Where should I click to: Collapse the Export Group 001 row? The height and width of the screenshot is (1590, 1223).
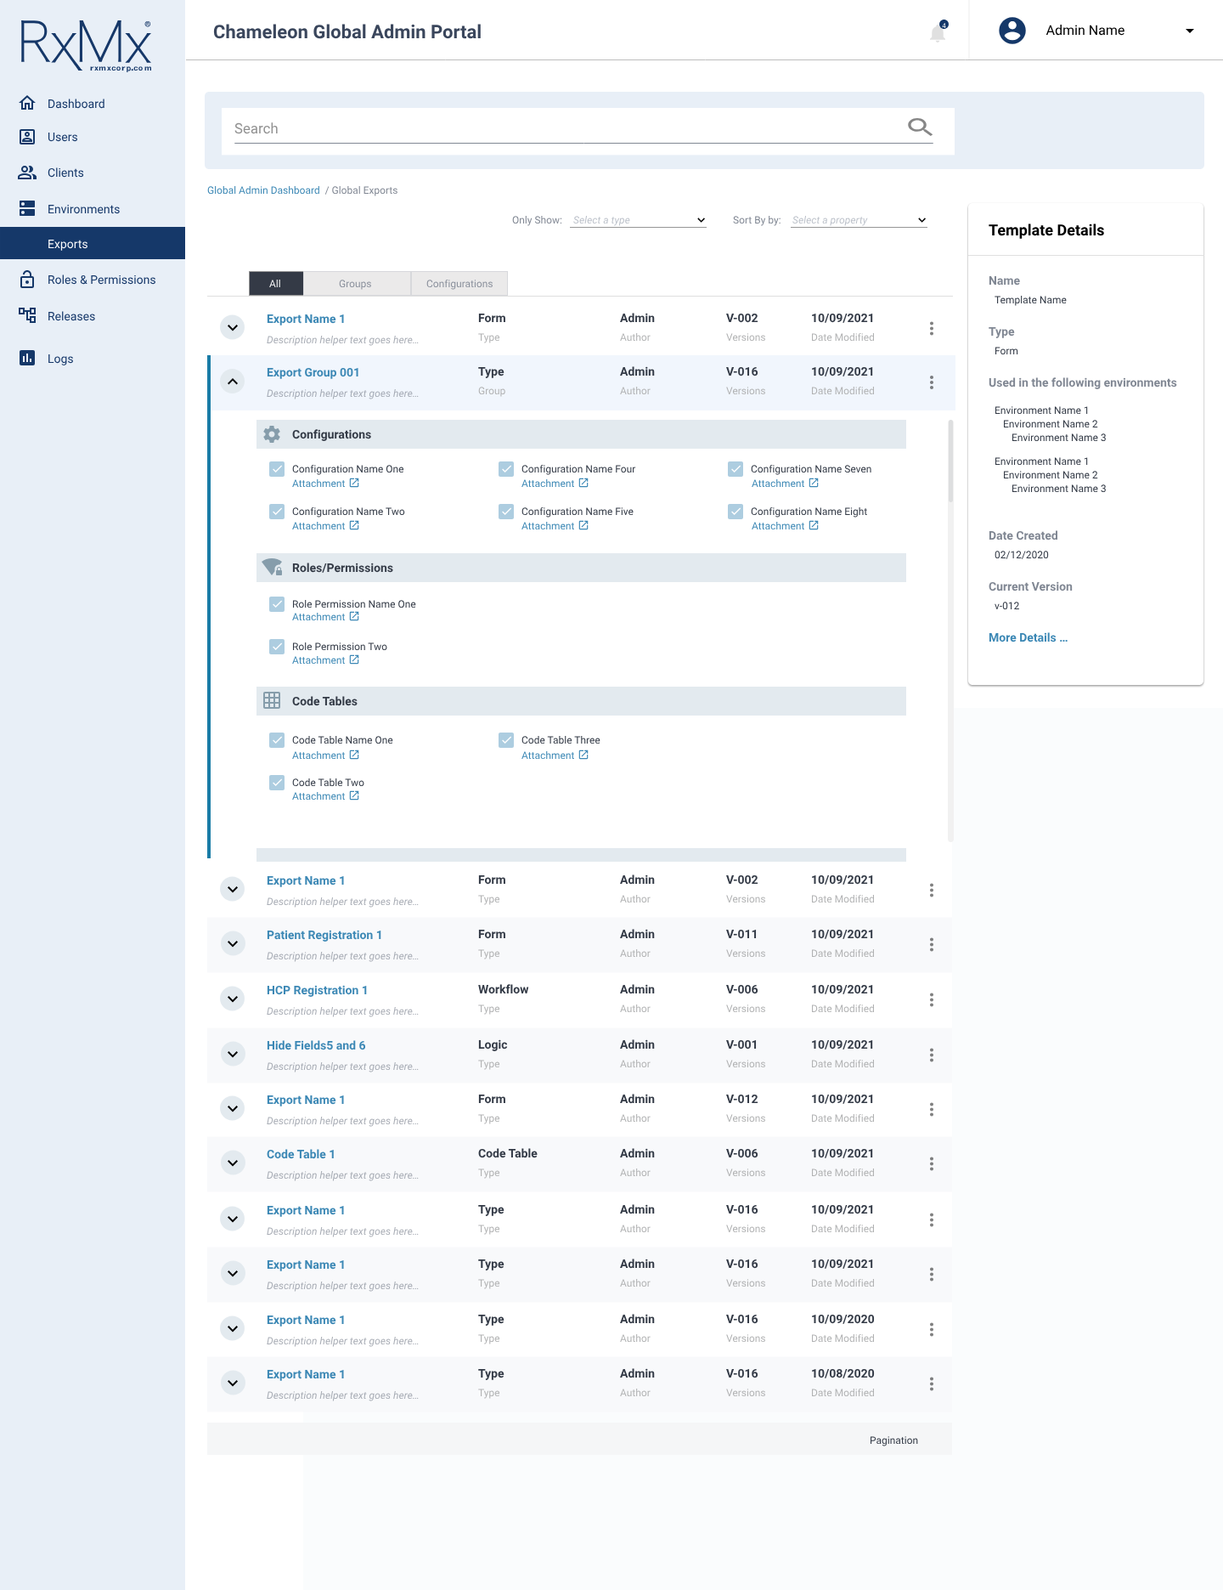[x=233, y=382]
